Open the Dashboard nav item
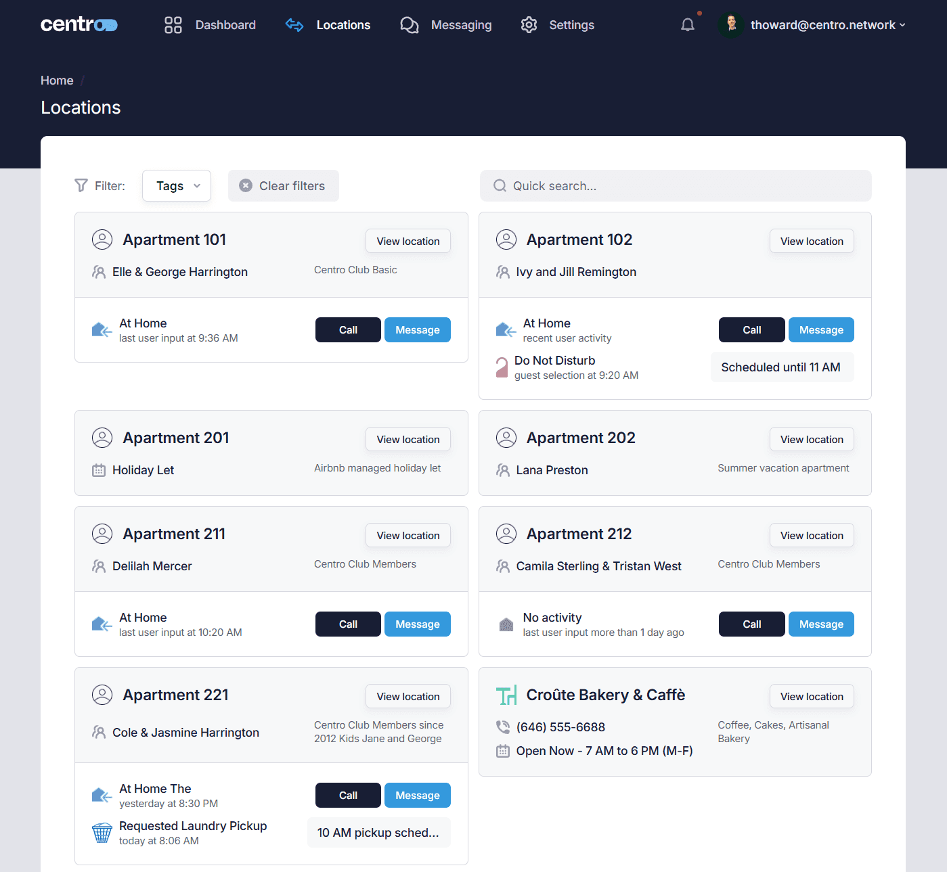The image size is (947, 872). pos(211,25)
